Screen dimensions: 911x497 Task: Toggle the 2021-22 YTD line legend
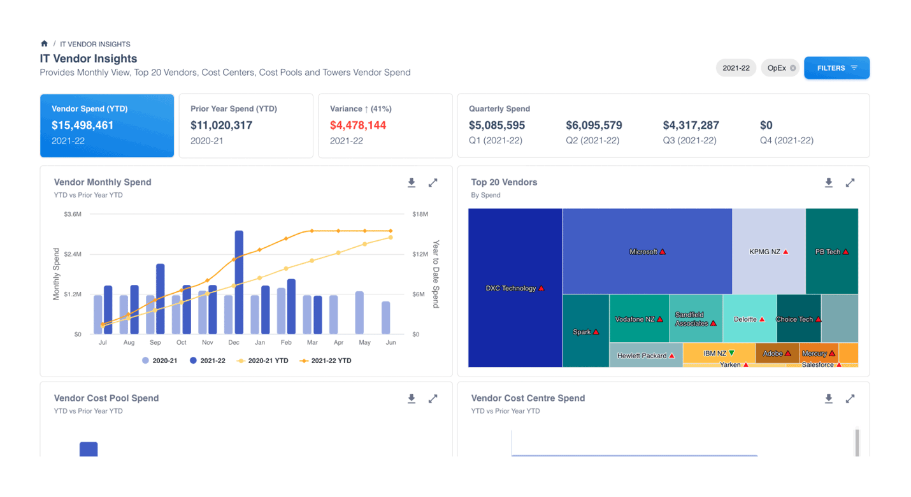[x=326, y=361]
